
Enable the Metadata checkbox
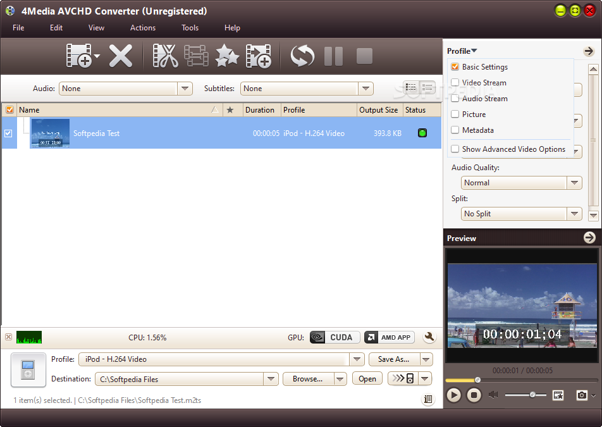tap(455, 130)
